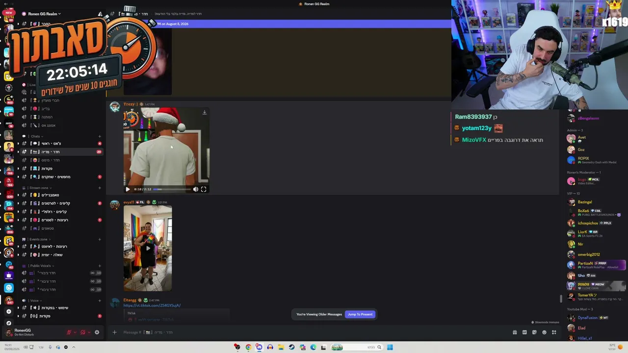Open Trezy's profile avatar

coord(115,107)
